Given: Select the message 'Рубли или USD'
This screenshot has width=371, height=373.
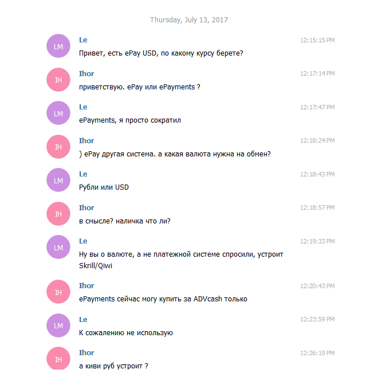Looking at the screenshot, I should pos(104,187).
